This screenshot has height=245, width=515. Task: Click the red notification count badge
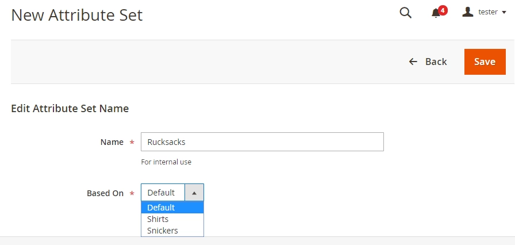pyautogui.click(x=443, y=10)
